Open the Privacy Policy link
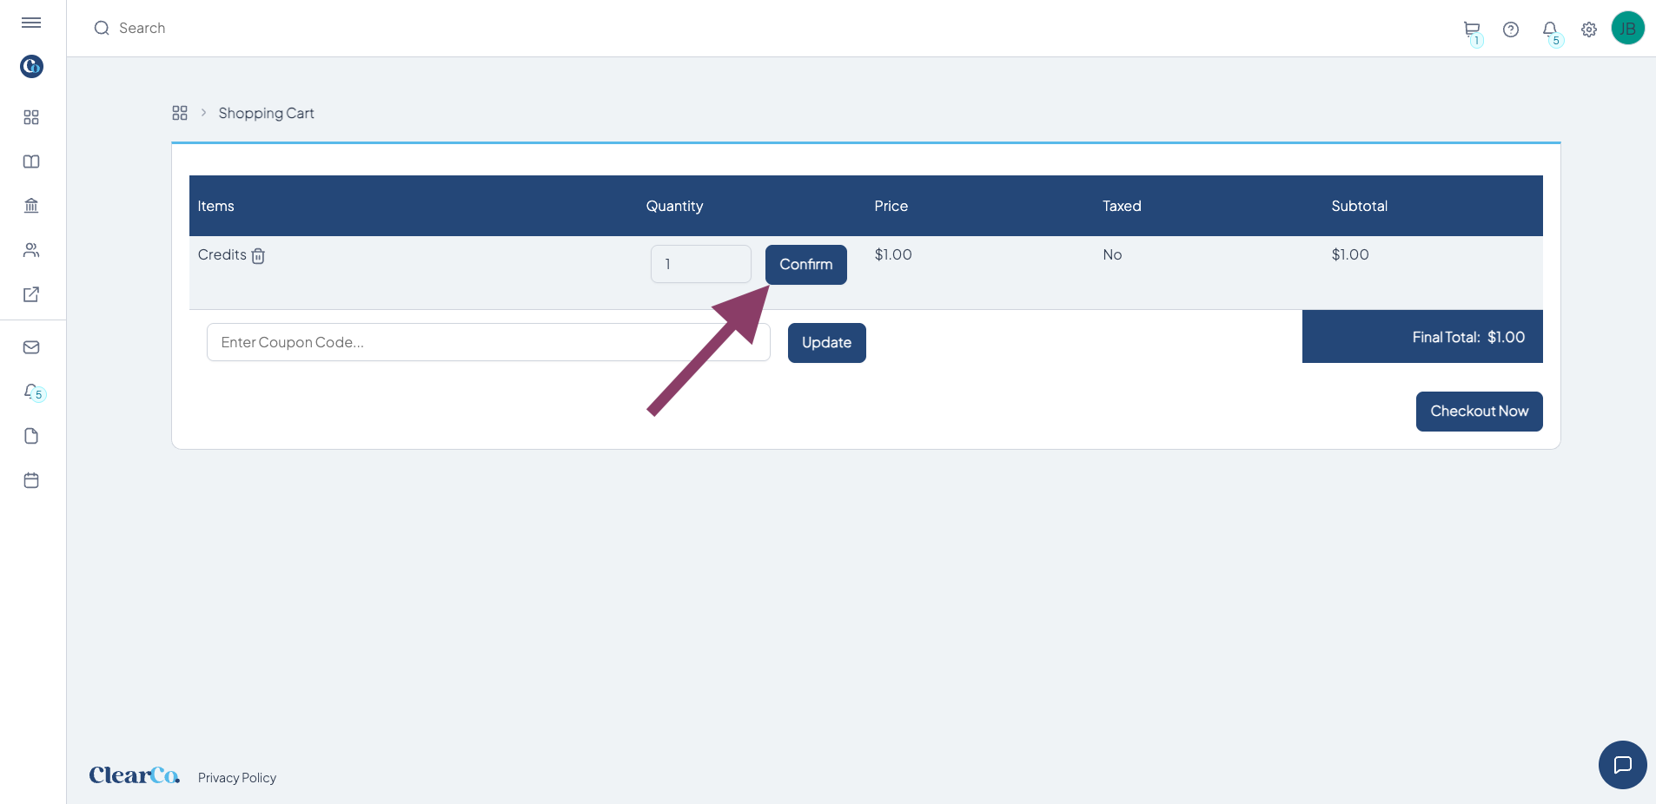The height and width of the screenshot is (804, 1656). [x=237, y=778]
